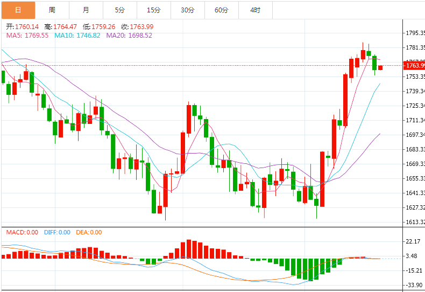Click the DEA: 0.00 indicator label
Image resolution: width=425 pixels, height=292 pixels.
point(89,232)
